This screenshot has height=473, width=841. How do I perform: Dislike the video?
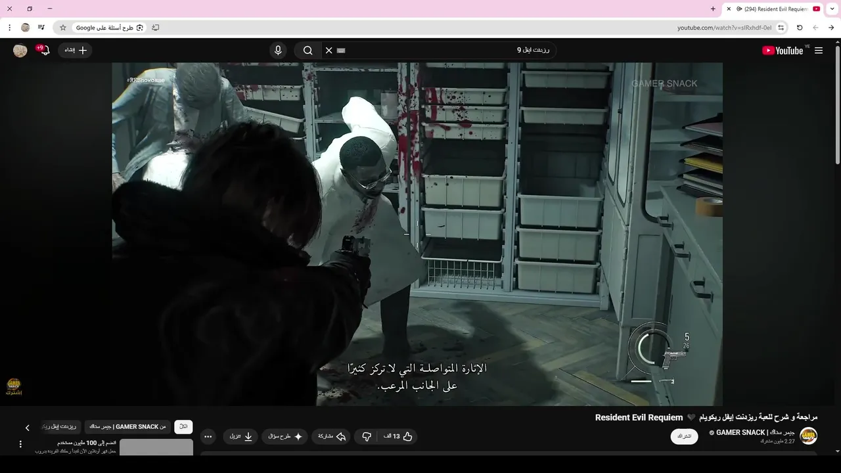(367, 436)
